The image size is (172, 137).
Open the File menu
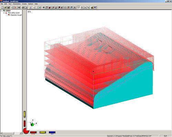[2, 4]
